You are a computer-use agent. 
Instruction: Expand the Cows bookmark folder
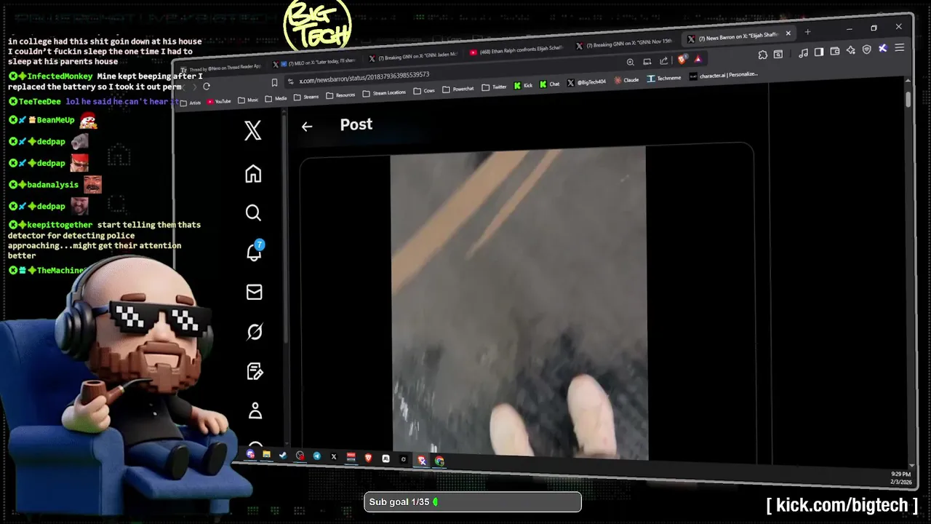point(425,91)
